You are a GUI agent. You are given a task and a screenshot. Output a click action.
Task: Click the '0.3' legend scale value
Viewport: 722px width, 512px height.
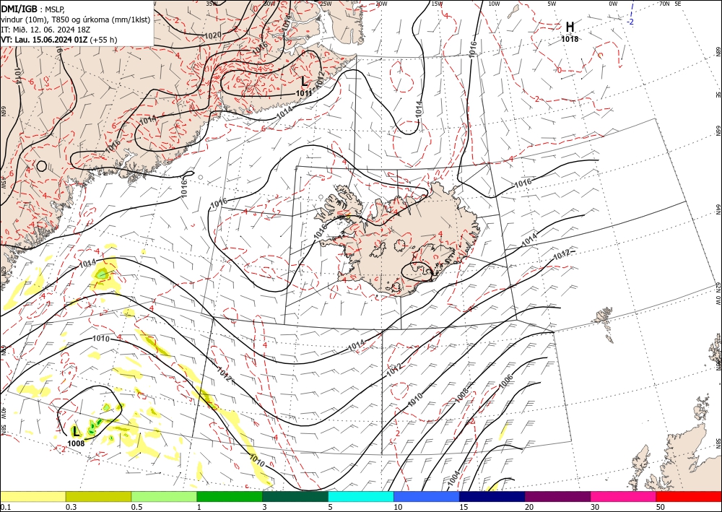click(71, 507)
